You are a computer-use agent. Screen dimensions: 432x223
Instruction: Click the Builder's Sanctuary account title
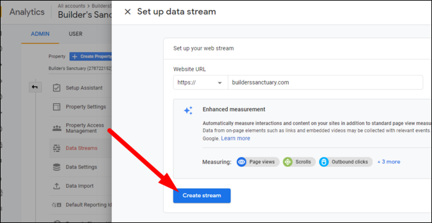(85, 15)
